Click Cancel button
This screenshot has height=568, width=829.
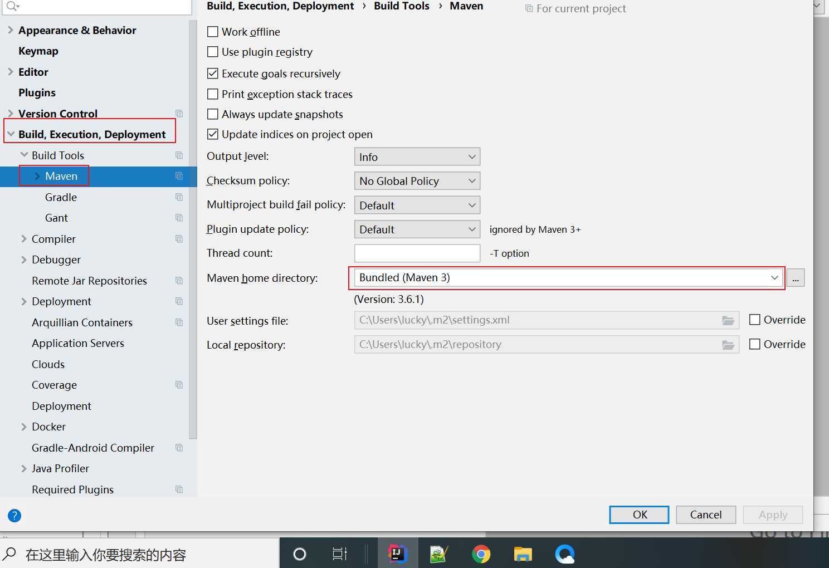[706, 515]
